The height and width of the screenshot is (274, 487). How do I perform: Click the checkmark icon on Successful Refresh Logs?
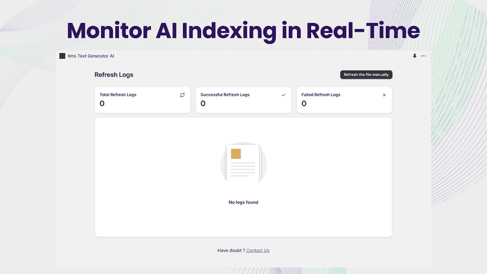(283, 95)
